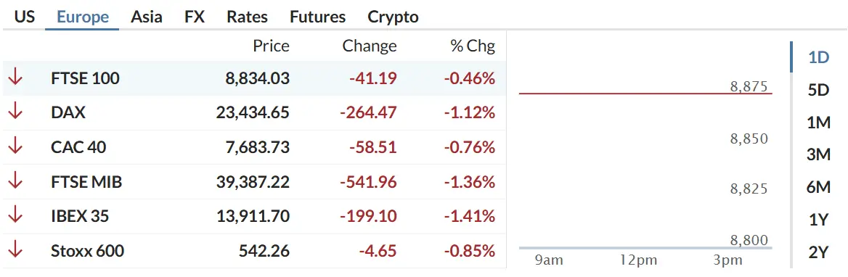Click the down arrow icon next to DAX
Viewport: 848px width, 277px height.
click(15, 112)
